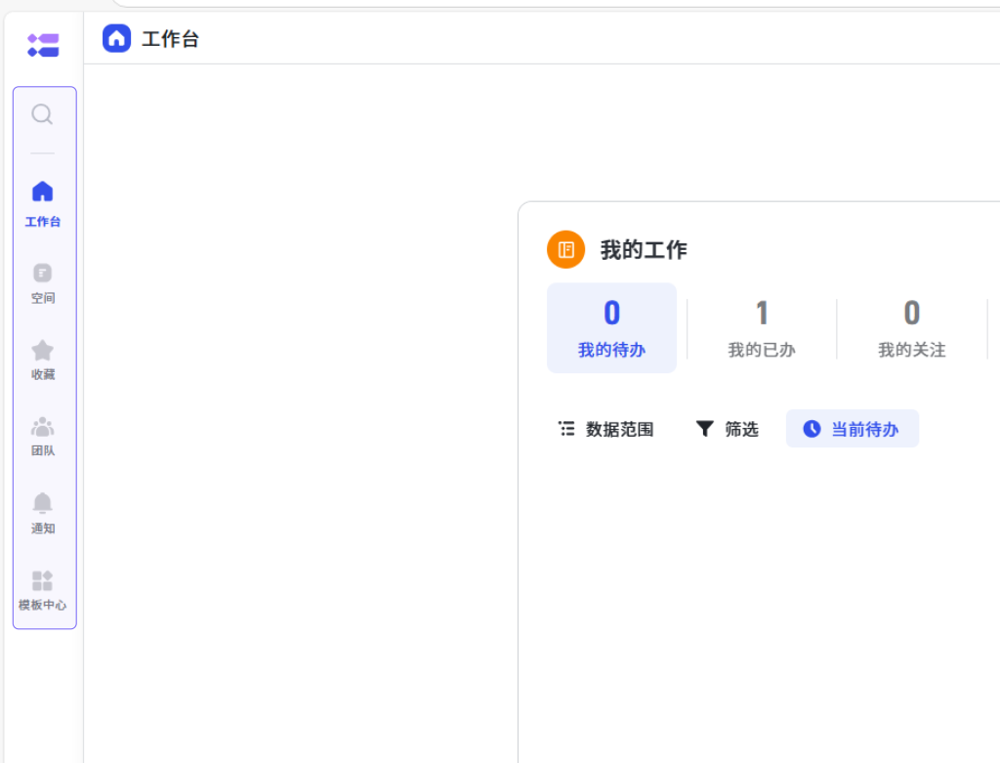This screenshot has width=1000, height=763.
Task: Click the orange 我的工作 notebook icon
Action: pos(565,250)
